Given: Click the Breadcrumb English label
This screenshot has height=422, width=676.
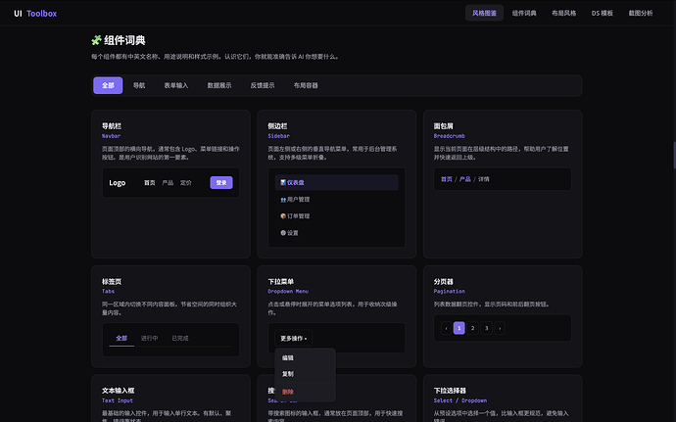Looking at the screenshot, I should pyautogui.click(x=450, y=136).
